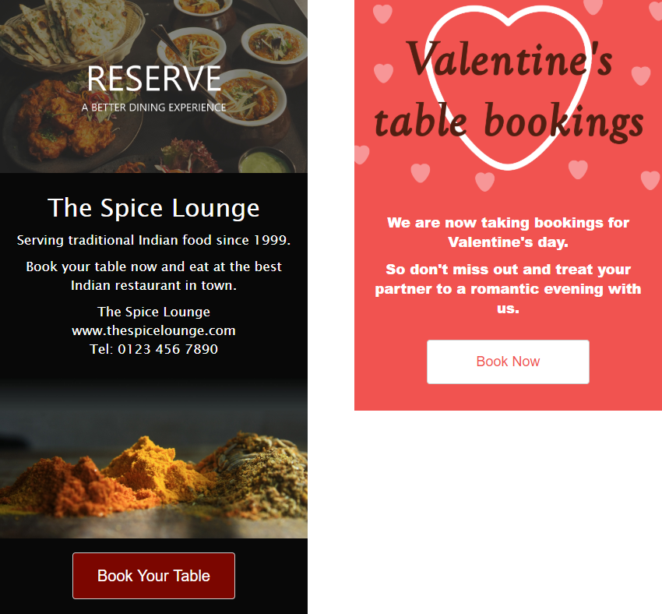Click the large white heart outline
The height and width of the screenshot is (614, 662).
click(x=508, y=88)
